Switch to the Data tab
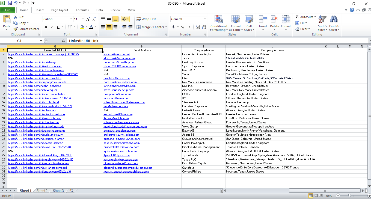Viewport: 371px width, 199px height. pyautogui.click(x=100, y=10)
